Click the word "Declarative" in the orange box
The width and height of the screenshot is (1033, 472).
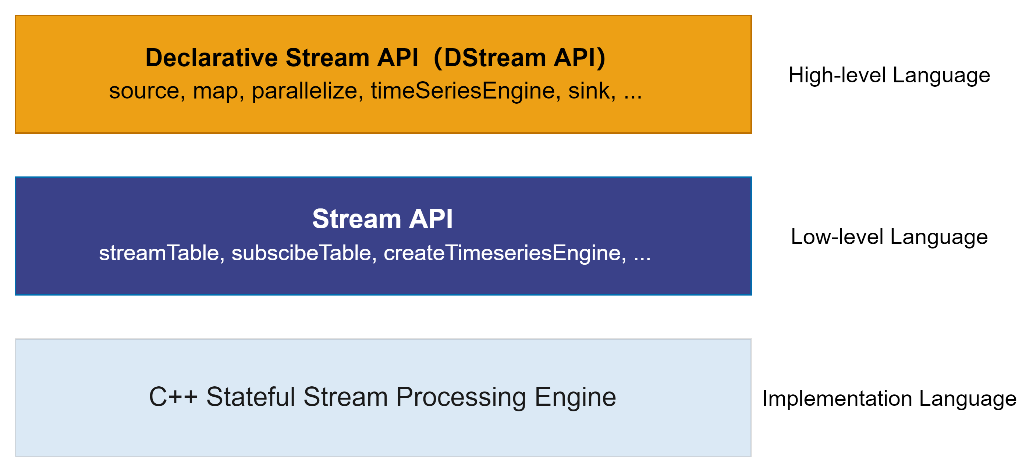[x=211, y=58]
